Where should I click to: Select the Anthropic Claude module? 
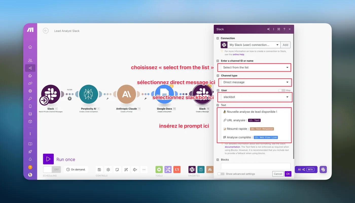[x=127, y=94]
